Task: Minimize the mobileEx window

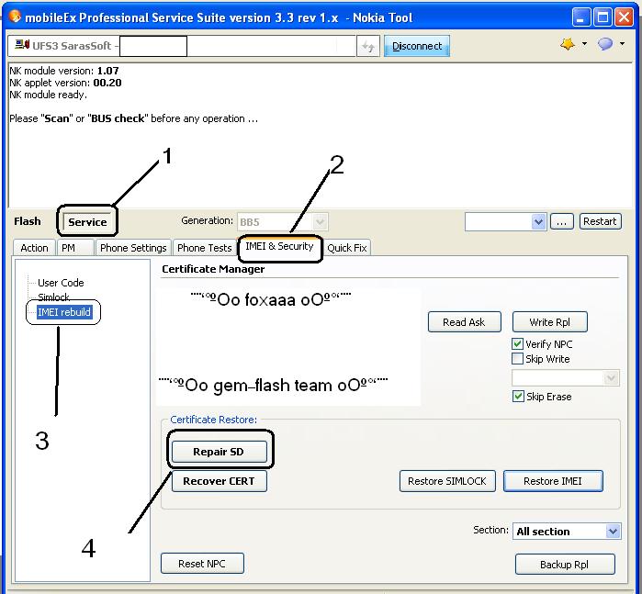Action: (x=580, y=17)
